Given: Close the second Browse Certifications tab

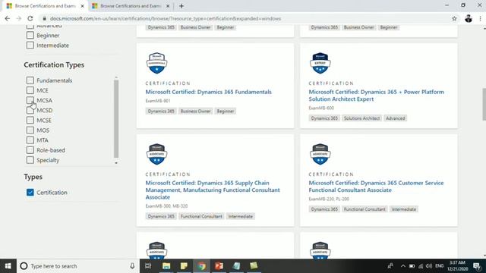Looking at the screenshot, I should 168,6.
